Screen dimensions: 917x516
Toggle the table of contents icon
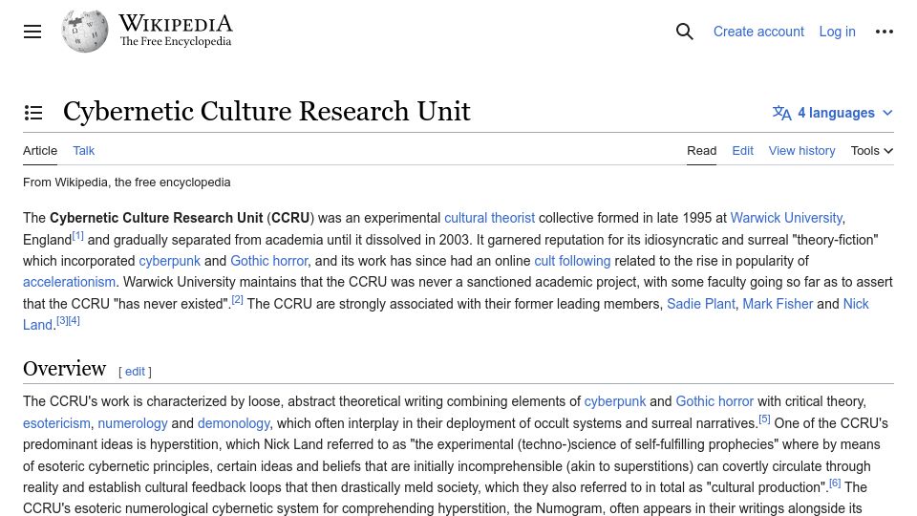pyautogui.click(x=33, y=113)
